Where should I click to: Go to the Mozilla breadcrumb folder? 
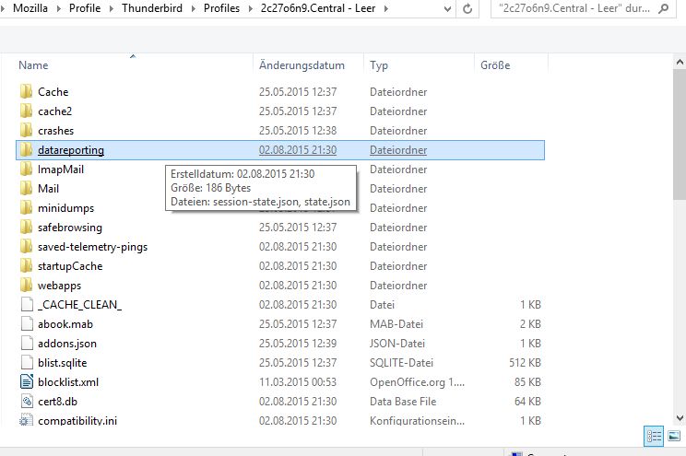[x=30, y=8]
